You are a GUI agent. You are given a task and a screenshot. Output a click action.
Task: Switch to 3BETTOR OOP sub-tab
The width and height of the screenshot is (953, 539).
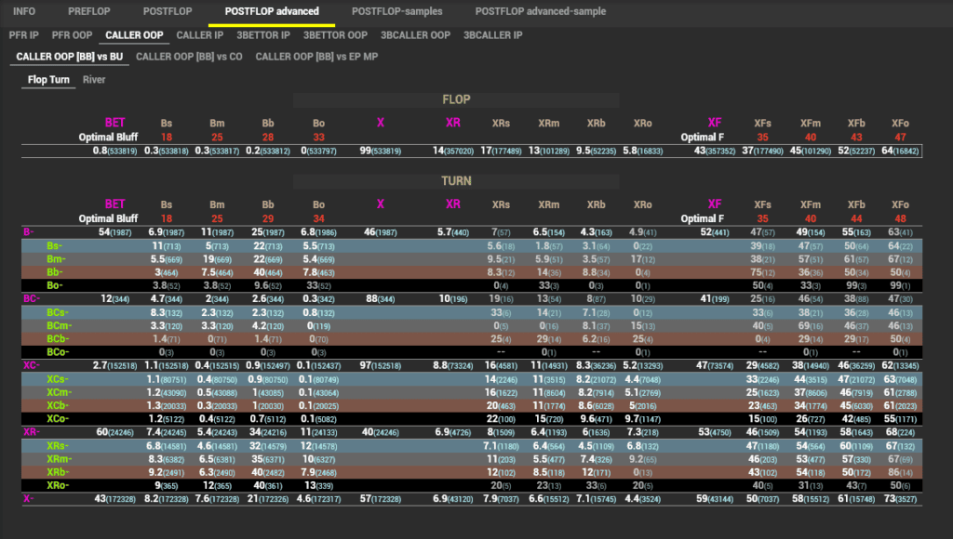click(x=335, y=35)
